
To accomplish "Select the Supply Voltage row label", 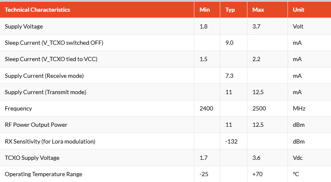I will click(24, 26).
